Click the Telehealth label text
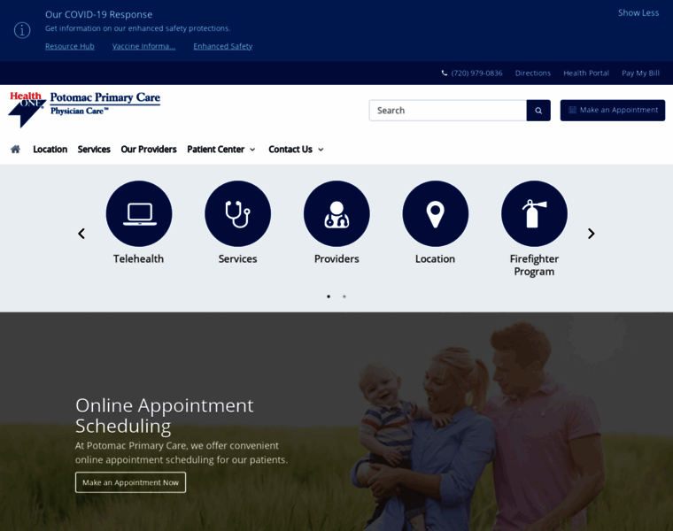Image resolution: width=673 pixels, height=531 pixels. (x=139, y=258)
